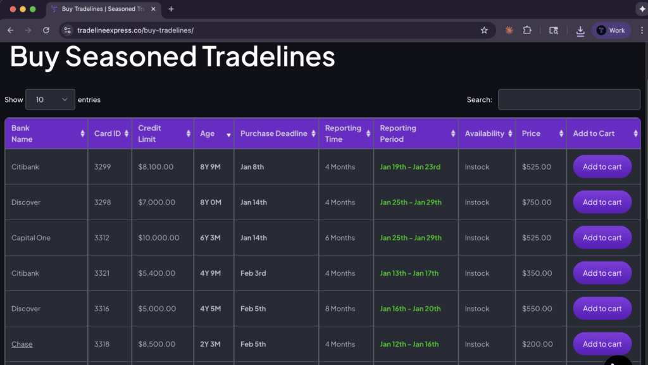Add Citibank card 3321 to cart

[602, 273]
